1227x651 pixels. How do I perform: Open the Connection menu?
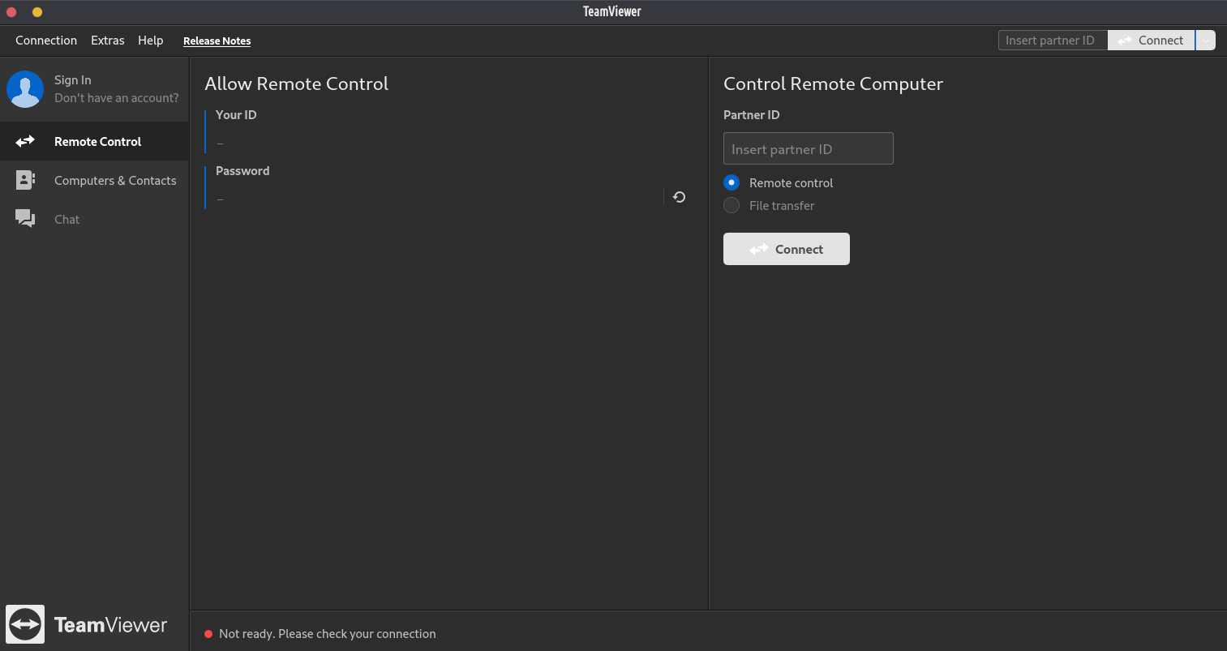[x=46, y=41]
